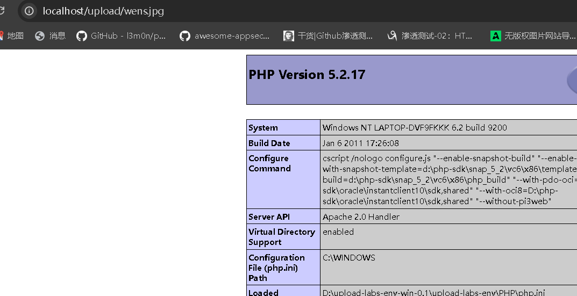Click the System row label
The image size is (577, 296).
point(263,128)
